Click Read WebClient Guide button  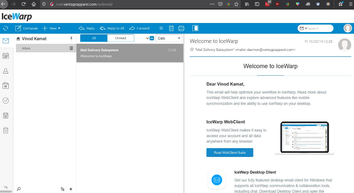[x=230, y=153]
